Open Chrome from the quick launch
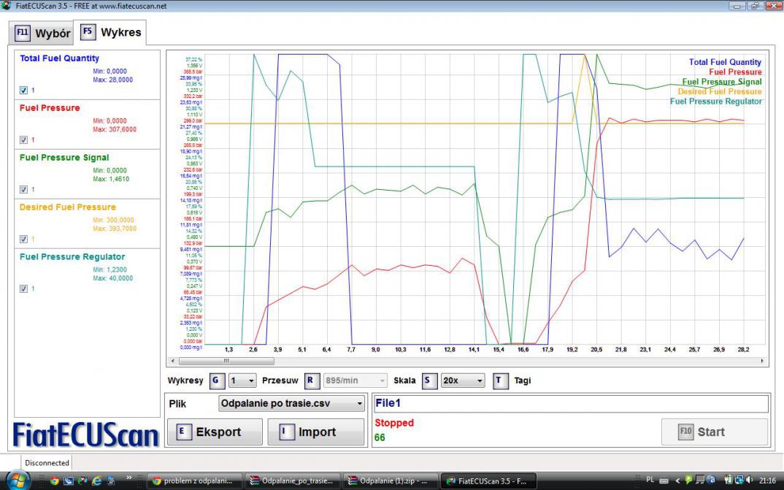The width and height of the screenshot is (784, 490). point(54,481)
